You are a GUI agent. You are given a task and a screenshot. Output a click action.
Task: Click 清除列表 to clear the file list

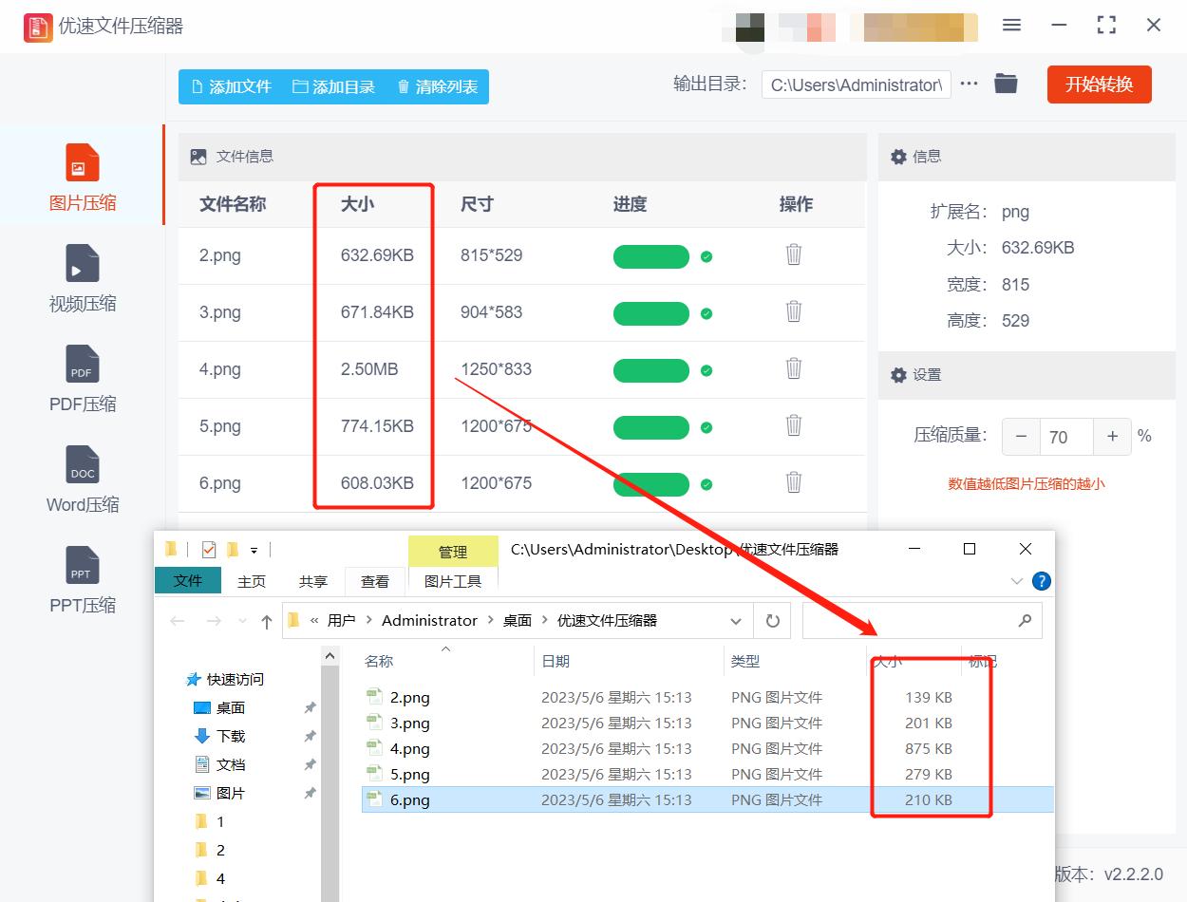[x=437, y=85]
